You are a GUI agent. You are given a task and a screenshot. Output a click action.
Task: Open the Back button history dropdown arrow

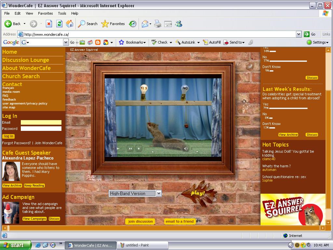point(24,24)
